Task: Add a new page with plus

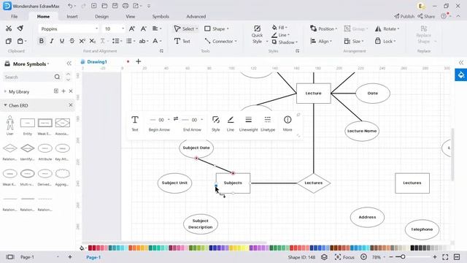Action: [x=70, y=256]
